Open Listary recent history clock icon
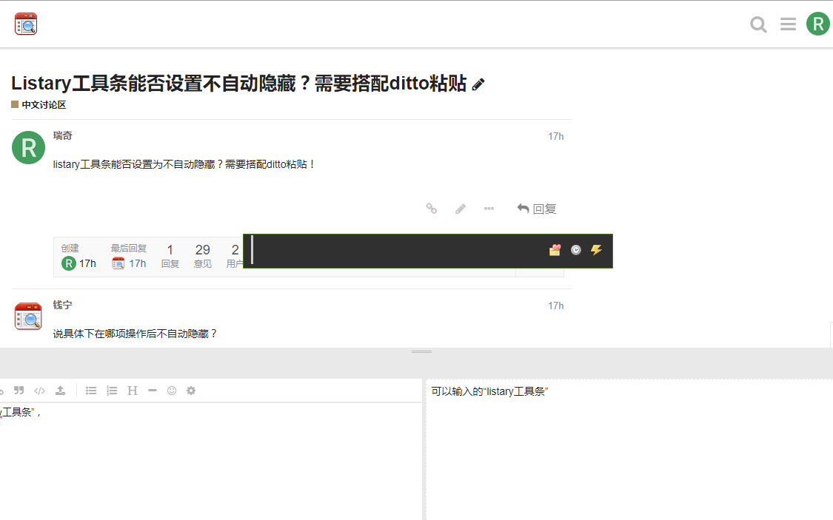The width and height of the screenshot is (833, 520). (576, 250)
